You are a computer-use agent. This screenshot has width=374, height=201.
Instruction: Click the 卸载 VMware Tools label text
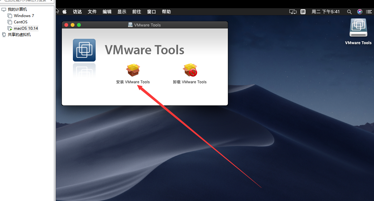190,82
